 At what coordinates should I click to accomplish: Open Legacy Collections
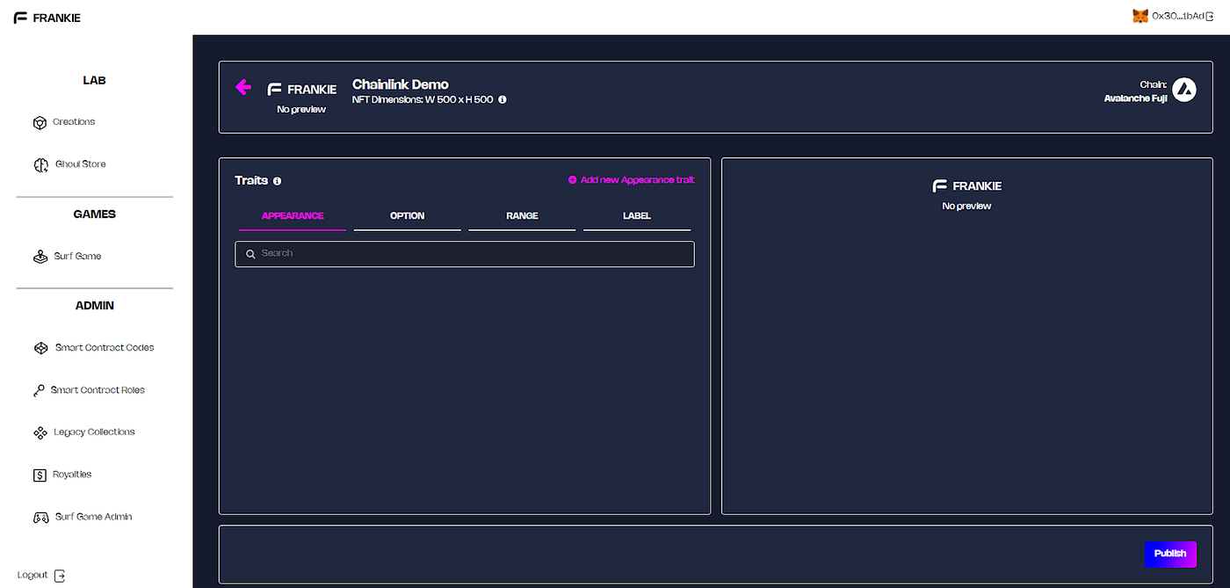tap(94, 432)
